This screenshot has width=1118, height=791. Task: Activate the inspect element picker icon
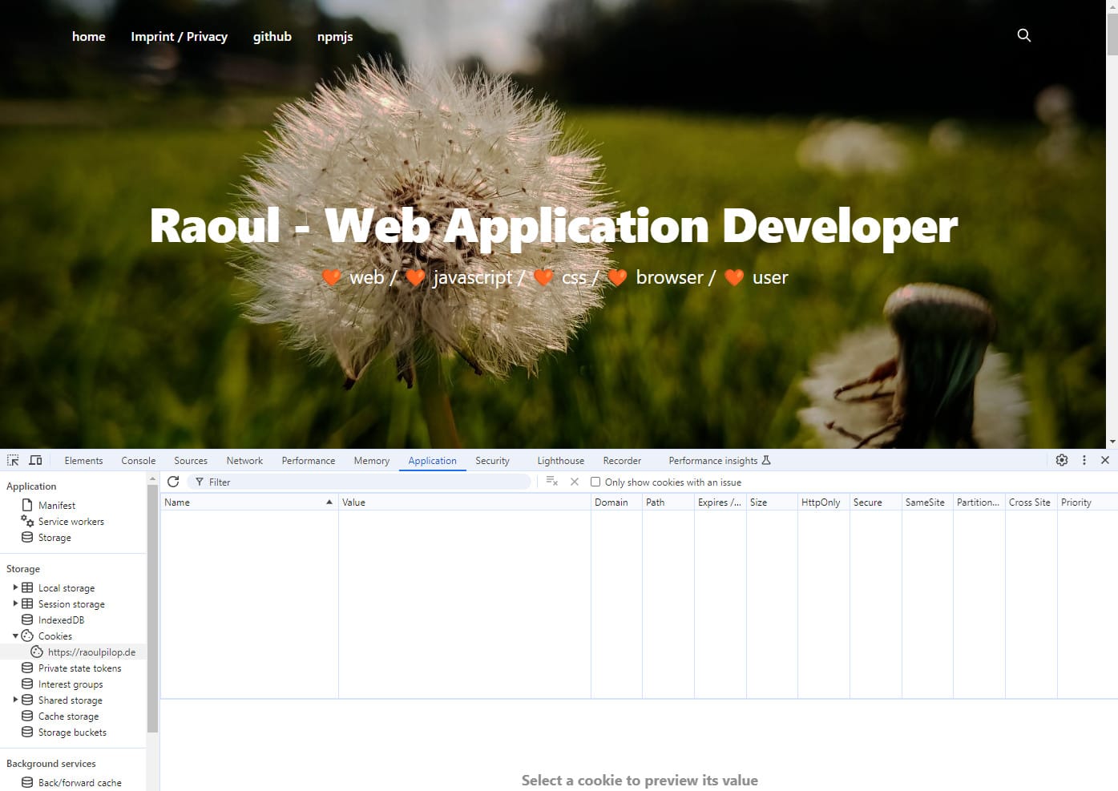(x=13, y=460)
